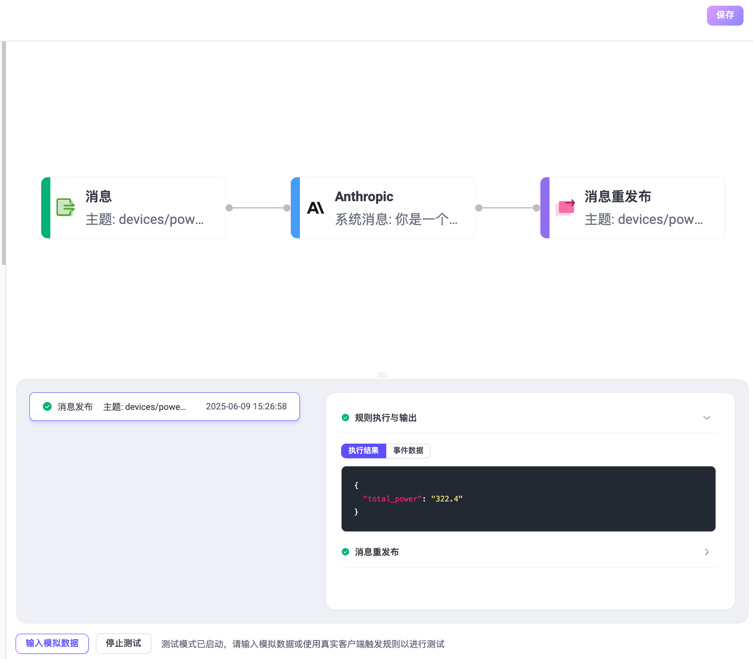
Task: Click output connector dot of 消息 node
Action: click(229, 208)
